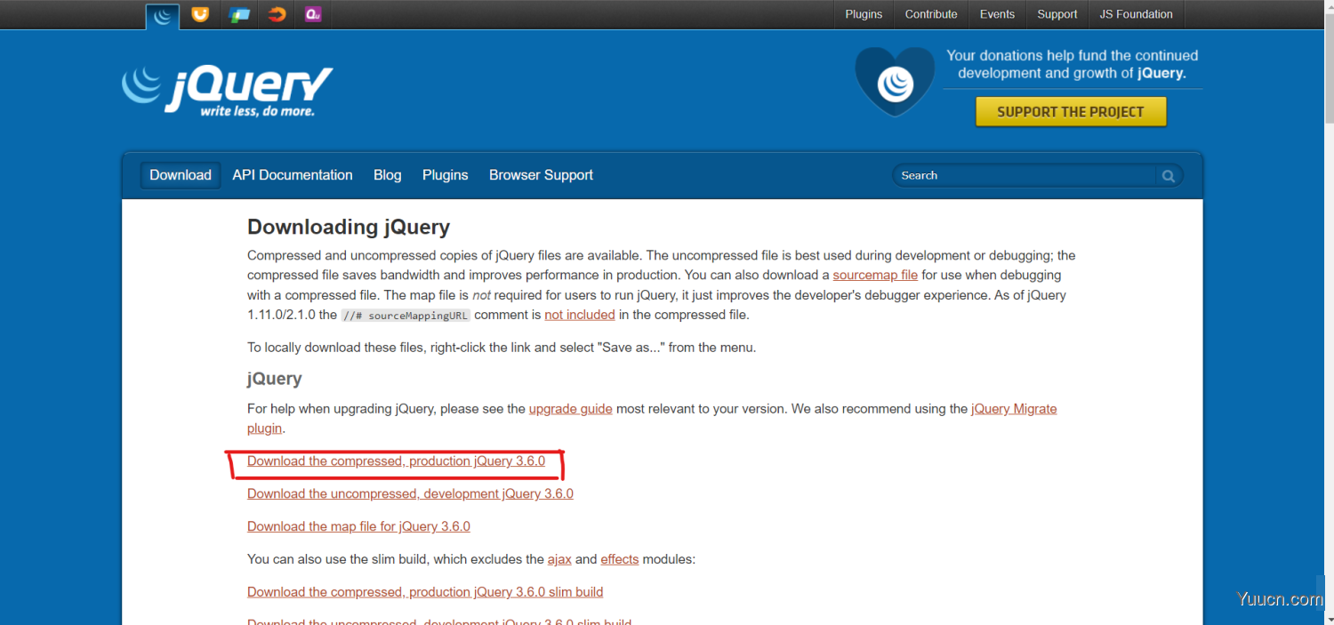Switch to the API Documentation tab
The width and height of the screenshot is (1334, 625).
[x=292, y=175]
